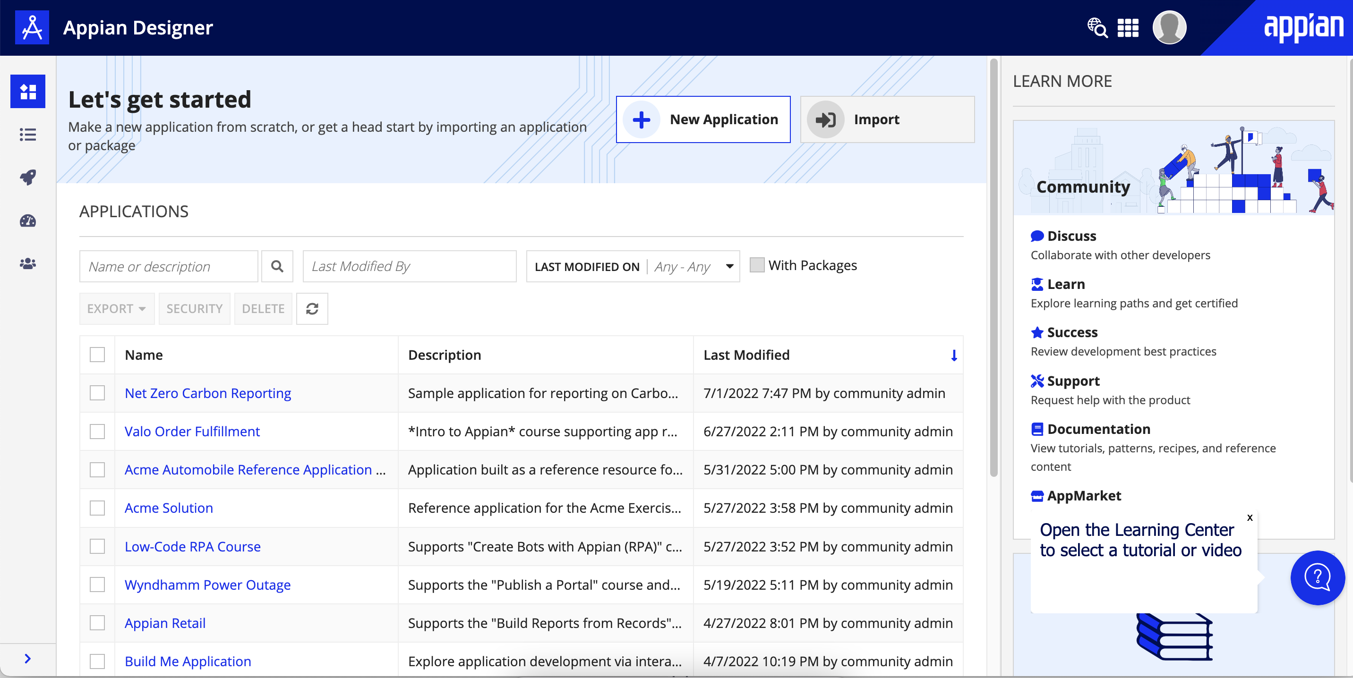Viewport: 1353px width, 678px height.
Task: Click the AppMarket store icon
Action: click(1037, 496)
